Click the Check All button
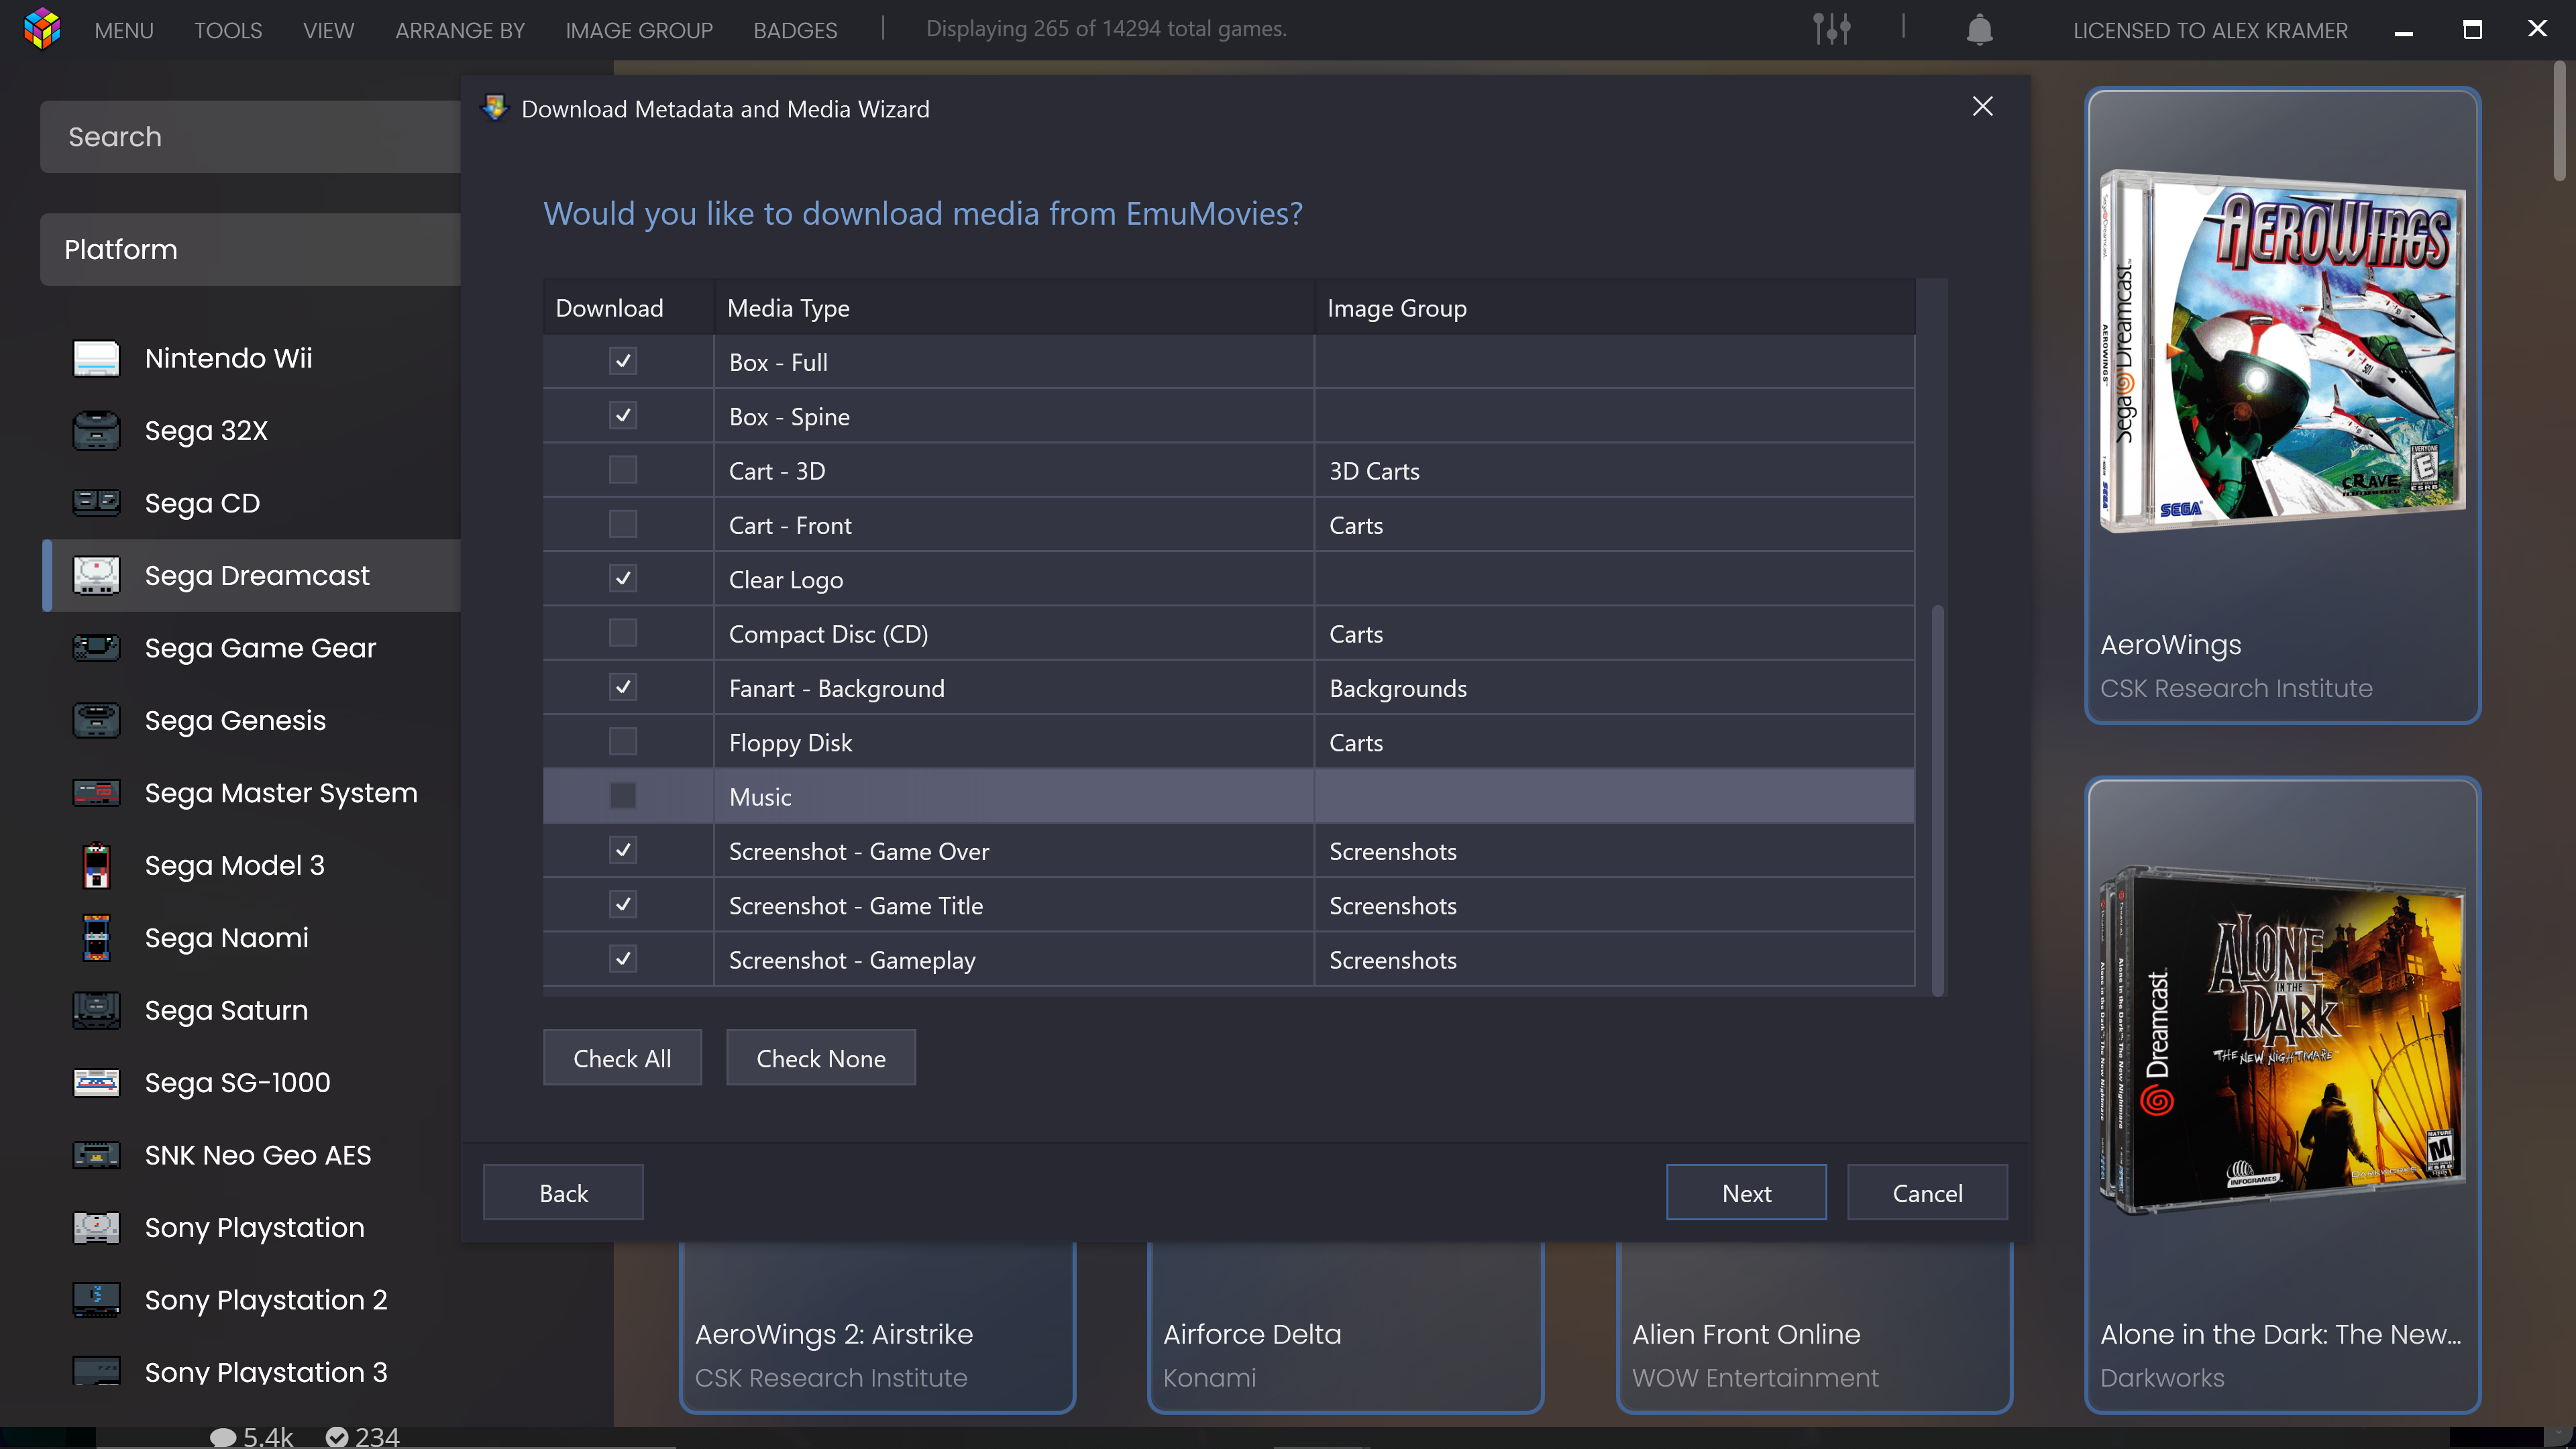The width and height of the screenshot is (2576, 1449). (622, 1057)
